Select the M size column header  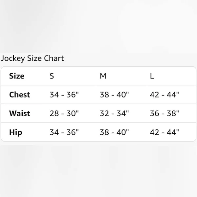pos(103,76)
